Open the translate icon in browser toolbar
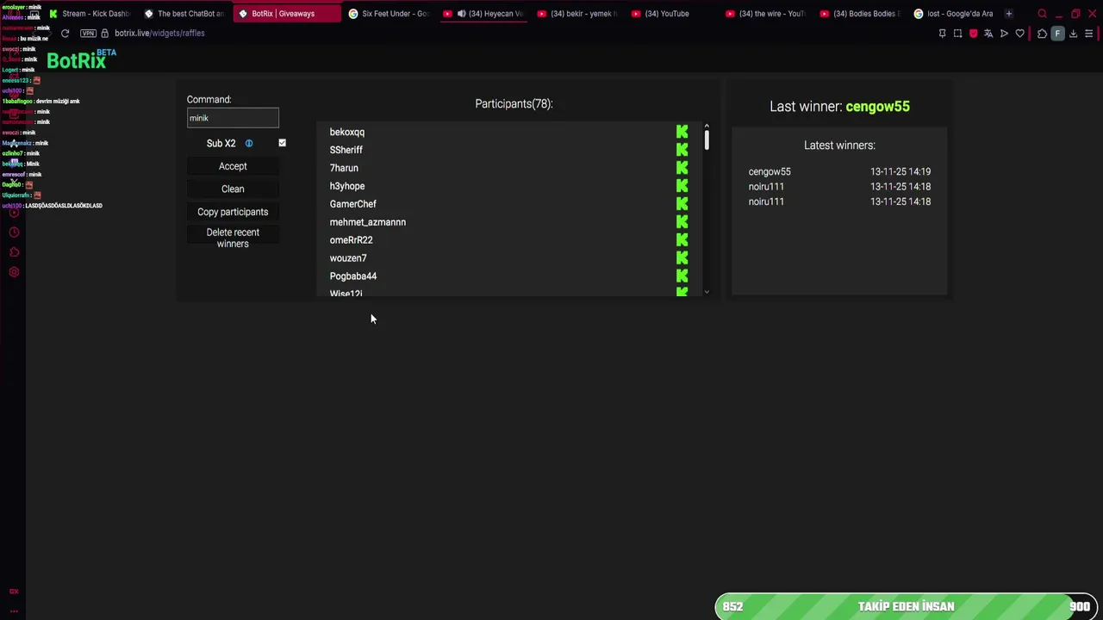 (x=988, y=34)
